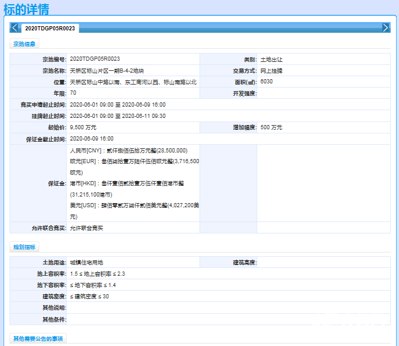The width and height of the screenshot is (399, 346).
Task: Click the 交易方式 value 网上挂牌
Action: click(271, 70)
